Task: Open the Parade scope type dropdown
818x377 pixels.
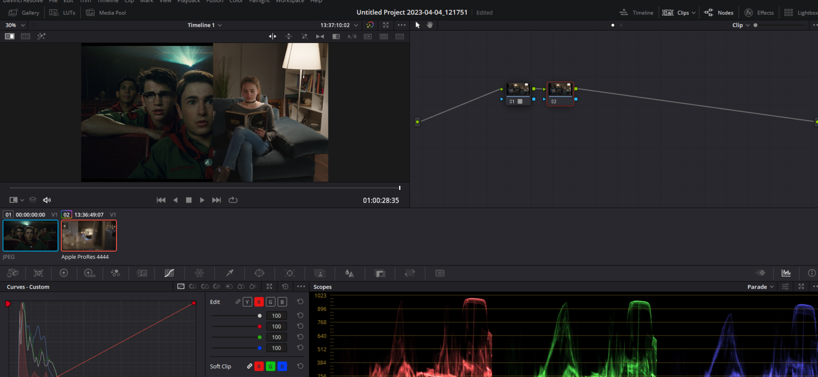Action: point(761,287)
